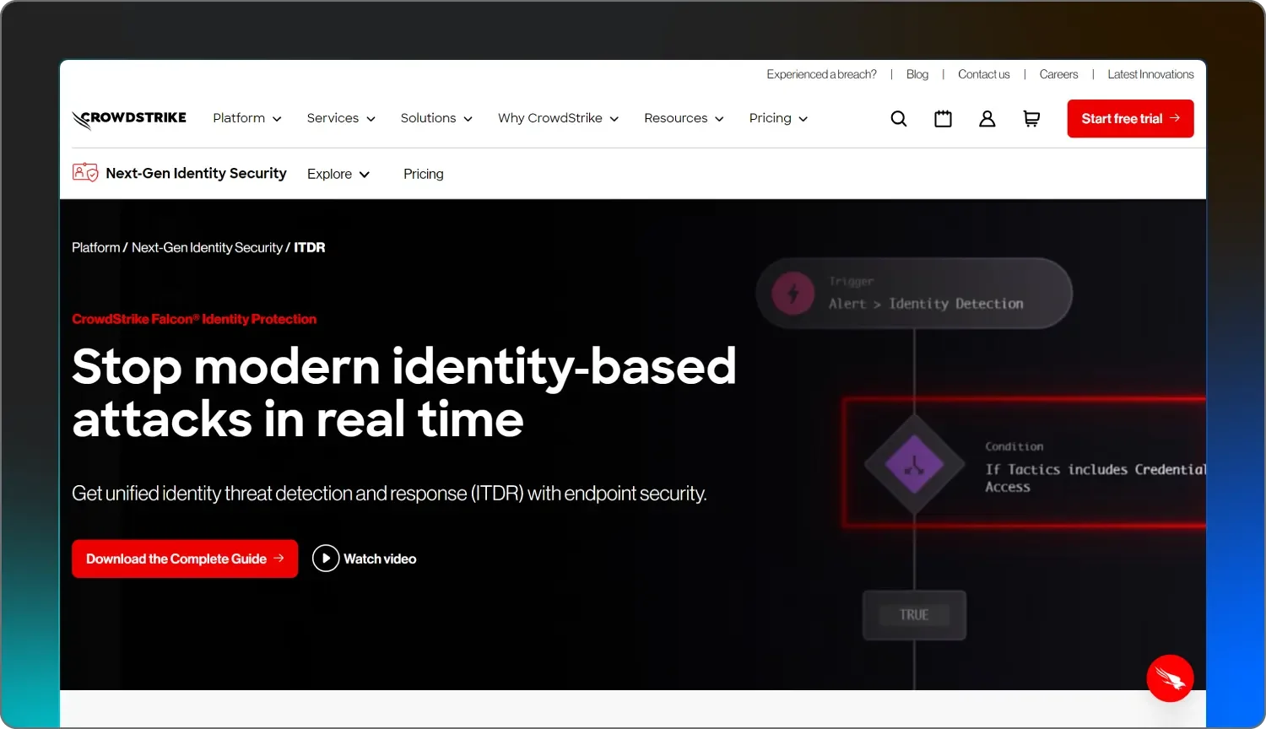Click the CrowdStrike logo
The image size is (1266, 729).
(x=129, y=119)
